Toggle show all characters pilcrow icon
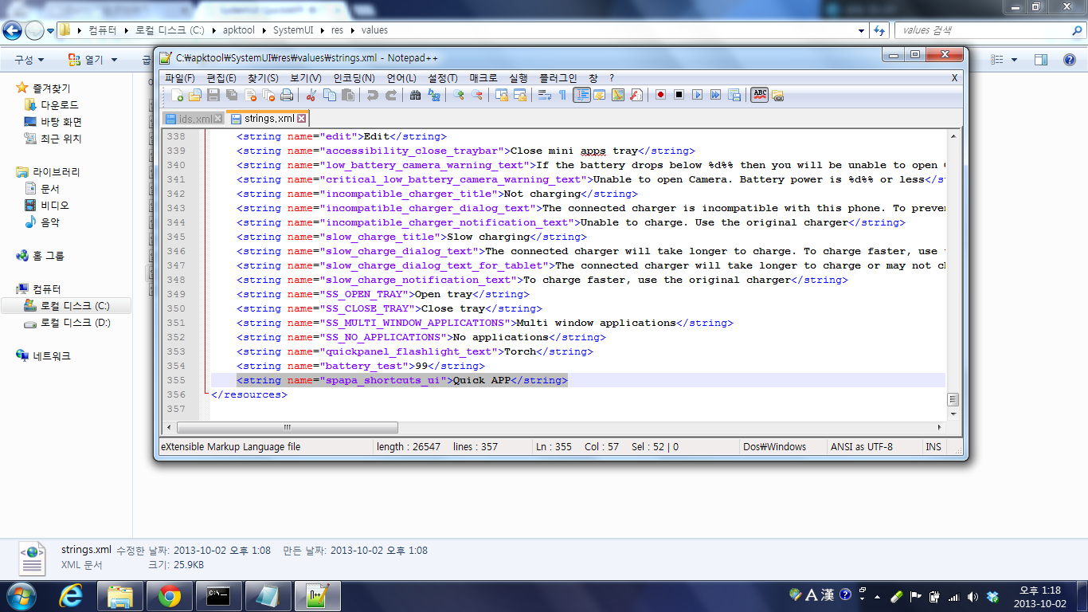 point(562,95)
